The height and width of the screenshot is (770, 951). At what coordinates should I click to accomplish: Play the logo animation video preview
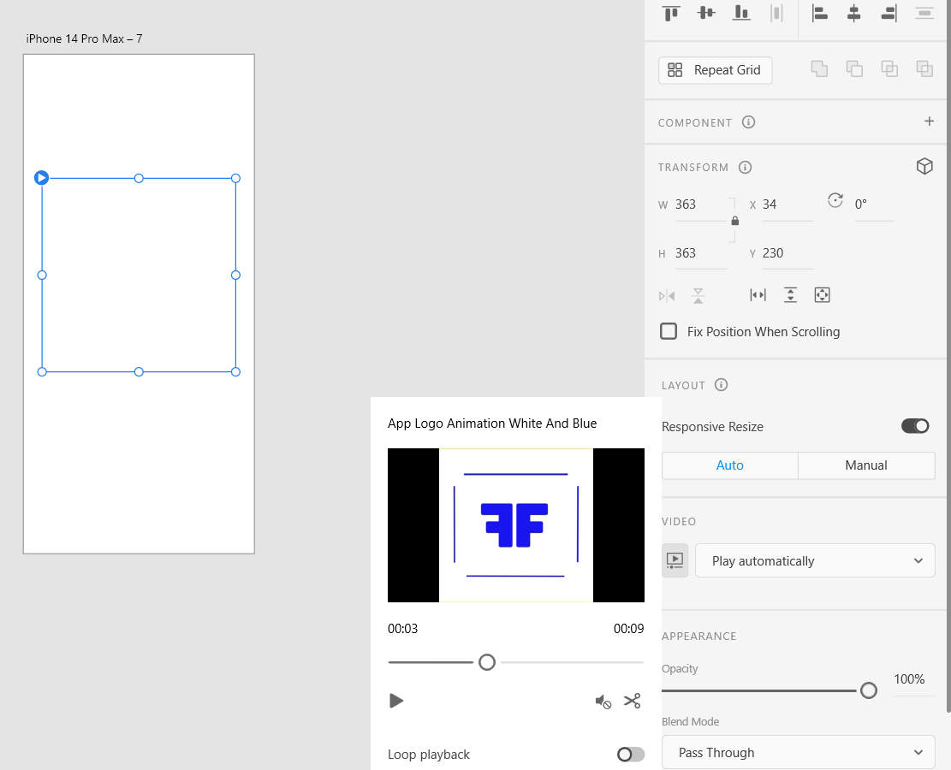[395, 701]
